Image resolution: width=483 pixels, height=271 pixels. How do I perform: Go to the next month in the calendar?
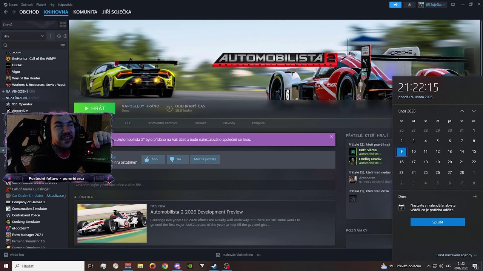click(474, 111)
